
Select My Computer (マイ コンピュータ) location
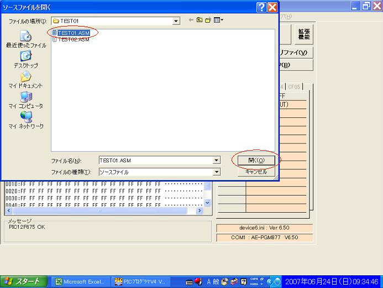[x=25, y=100]
